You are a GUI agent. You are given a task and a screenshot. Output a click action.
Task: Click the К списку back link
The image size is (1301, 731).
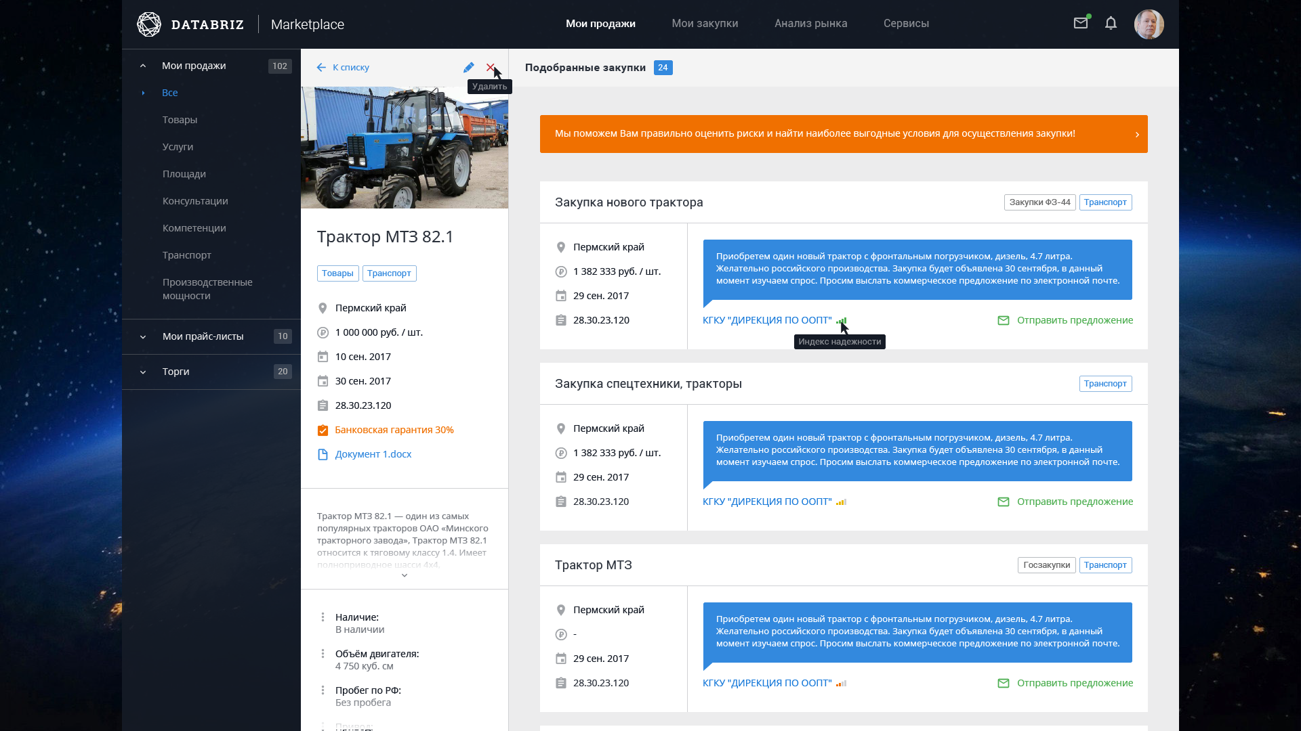point(351,67)
